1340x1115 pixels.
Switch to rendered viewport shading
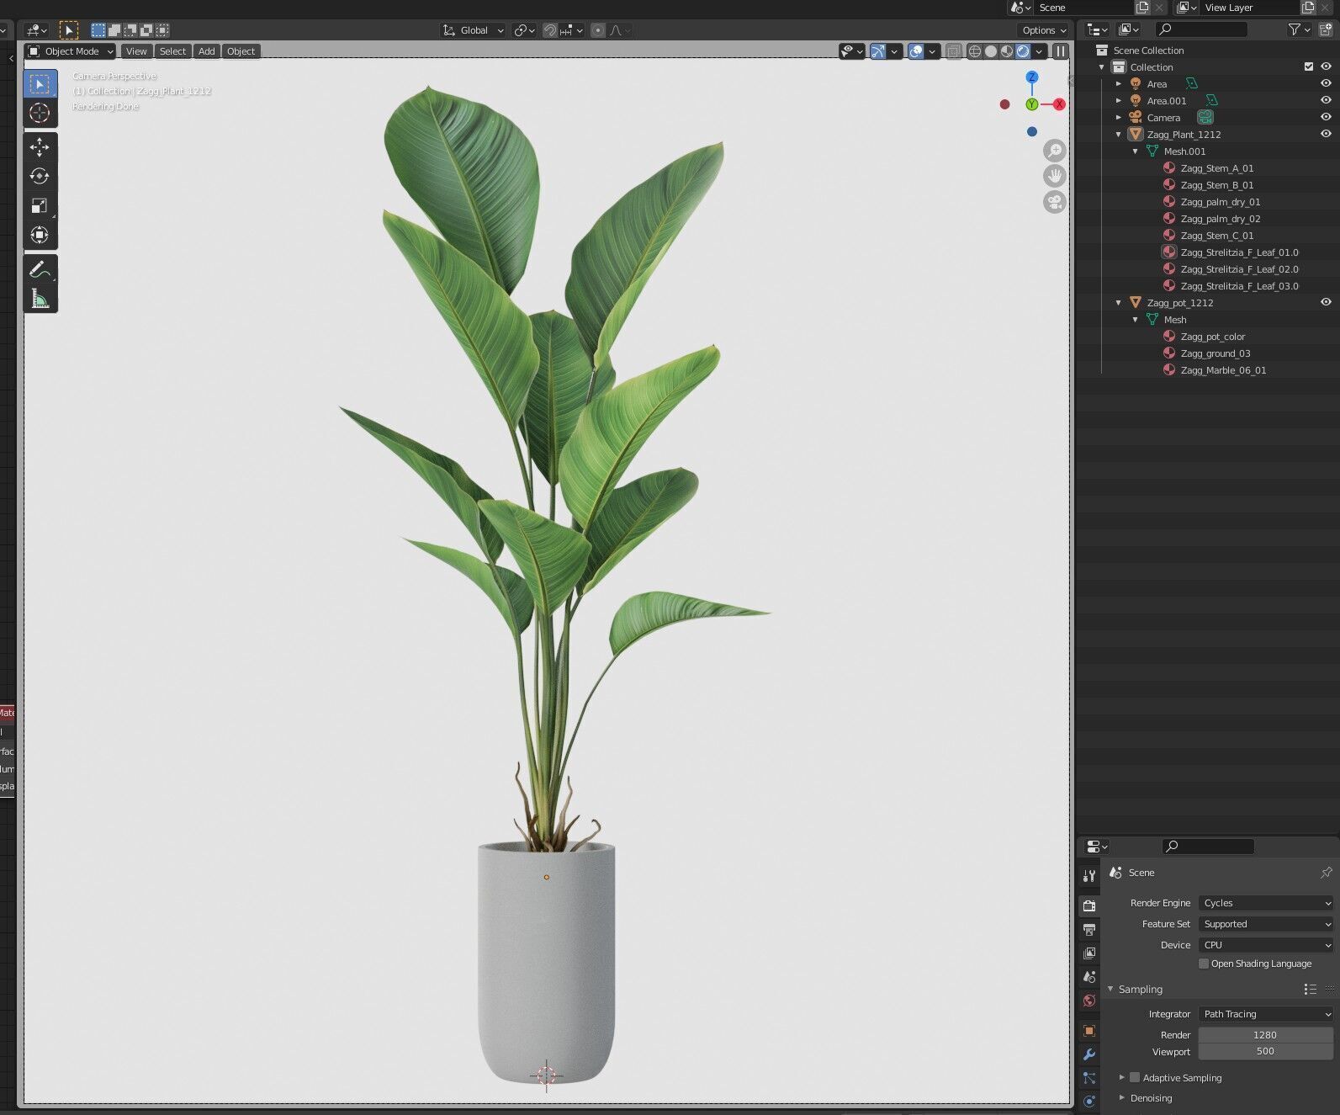1023,51
